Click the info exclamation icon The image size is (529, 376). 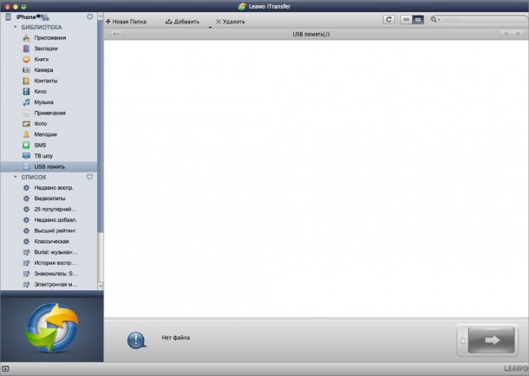click(x=137, y=340)
